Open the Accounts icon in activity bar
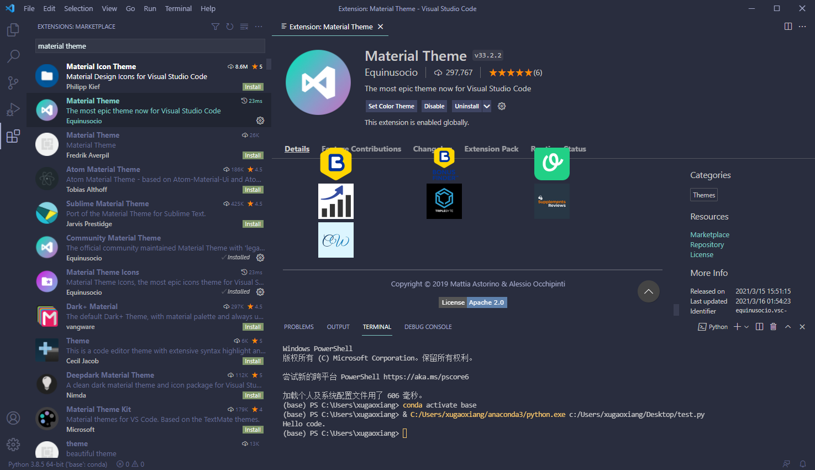This screenshot has height=470, width=815. tap(13, 418)
